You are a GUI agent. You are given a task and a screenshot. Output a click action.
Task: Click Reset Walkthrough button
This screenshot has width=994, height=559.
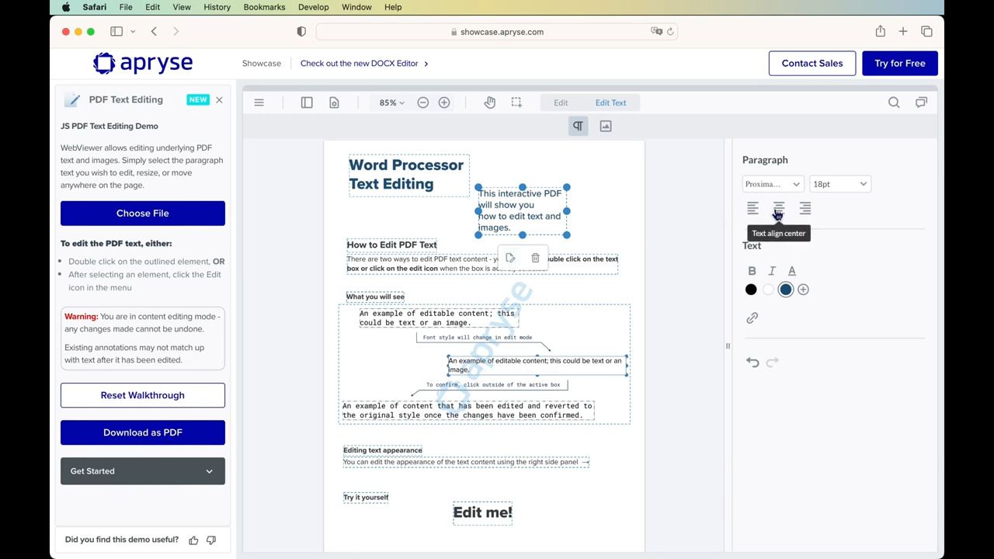(143, 395)
